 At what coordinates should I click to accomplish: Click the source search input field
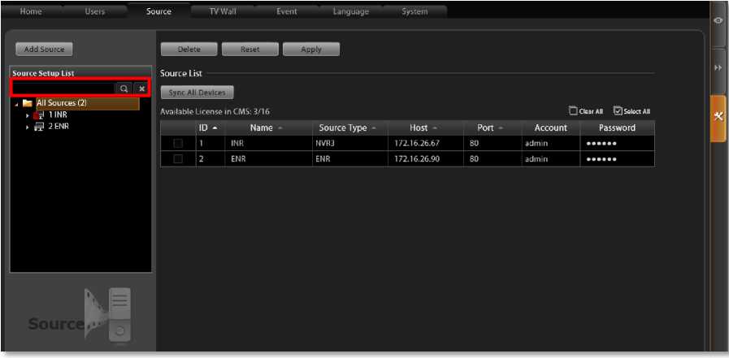[63, 88]
